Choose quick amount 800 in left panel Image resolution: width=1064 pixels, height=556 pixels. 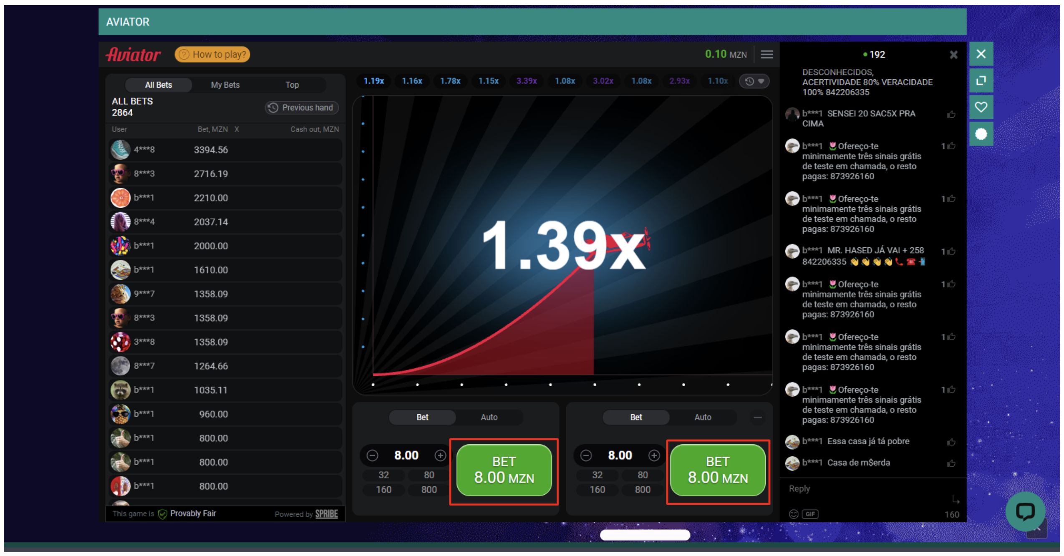429,490
